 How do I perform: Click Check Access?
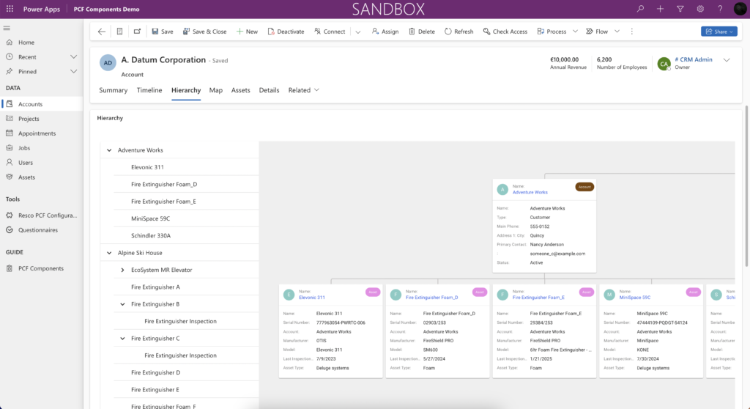point(505,32)
